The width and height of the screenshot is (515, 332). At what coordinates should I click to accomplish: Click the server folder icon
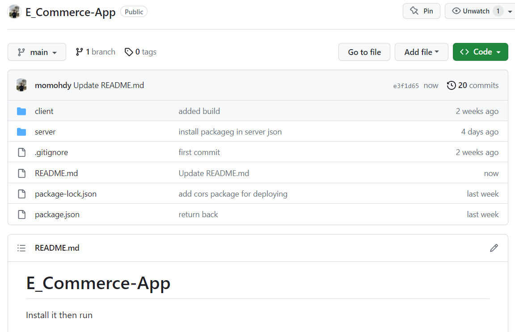click(21, 132)
